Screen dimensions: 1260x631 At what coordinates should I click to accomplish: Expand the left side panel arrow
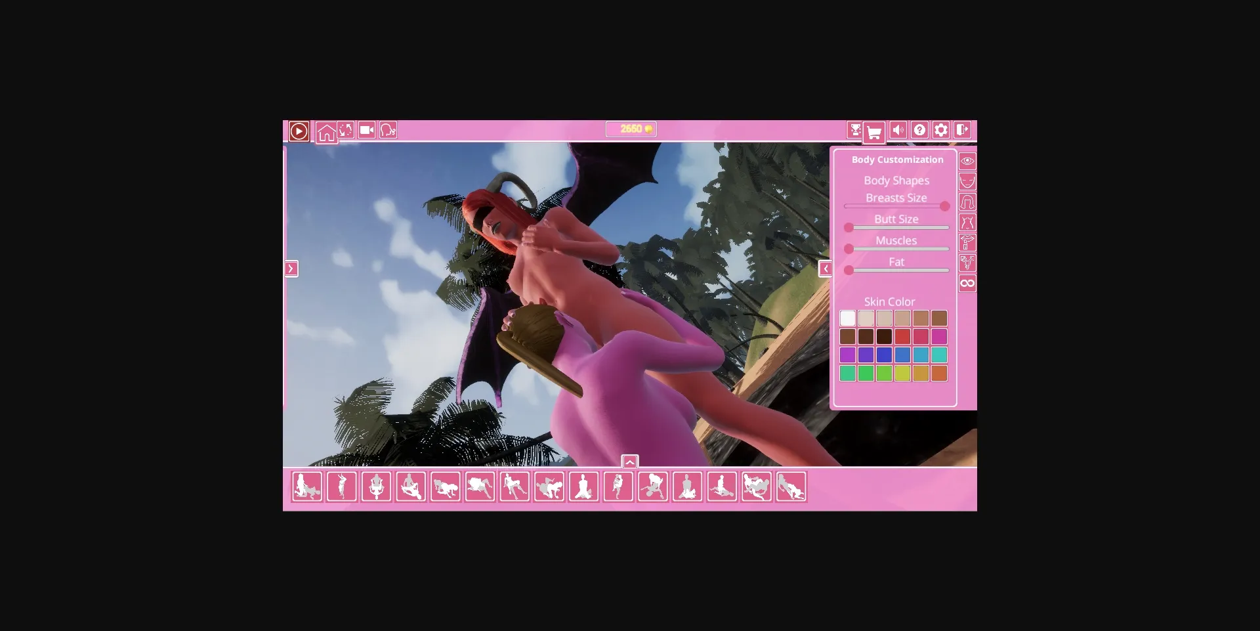coord(291,269)
